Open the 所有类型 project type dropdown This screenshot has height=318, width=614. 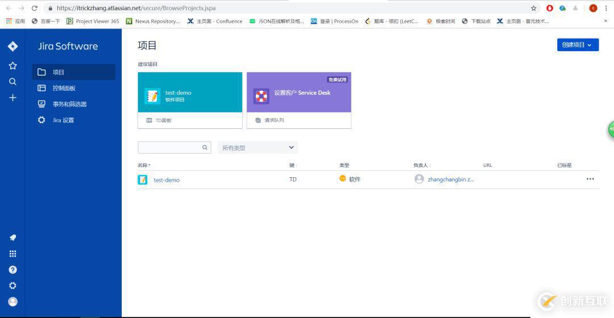pyautogui.click(x=258, y=148)
